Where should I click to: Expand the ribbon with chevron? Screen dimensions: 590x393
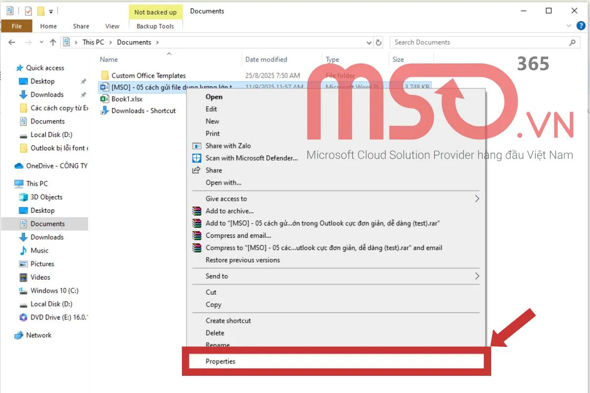click(x=569, y=26)
